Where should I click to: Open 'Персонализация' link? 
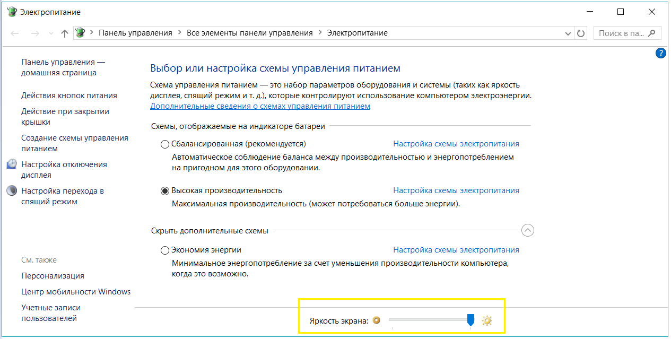(x=53, y=276)
